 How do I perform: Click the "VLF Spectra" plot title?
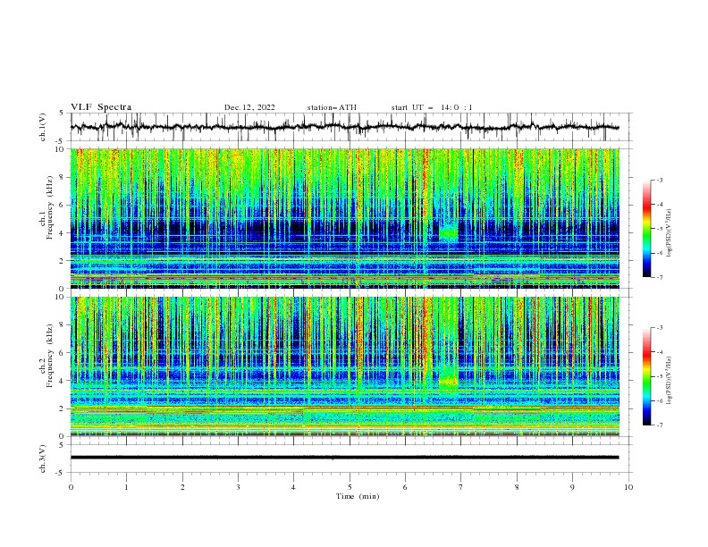101,107
